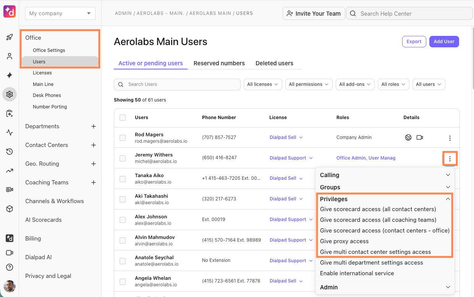Add a Geo. Routing entry with plus icon

[94, 164]
